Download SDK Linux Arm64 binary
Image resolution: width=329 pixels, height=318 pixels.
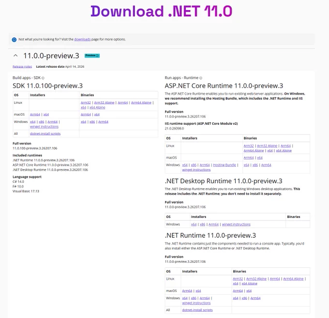tap(123, 102)
